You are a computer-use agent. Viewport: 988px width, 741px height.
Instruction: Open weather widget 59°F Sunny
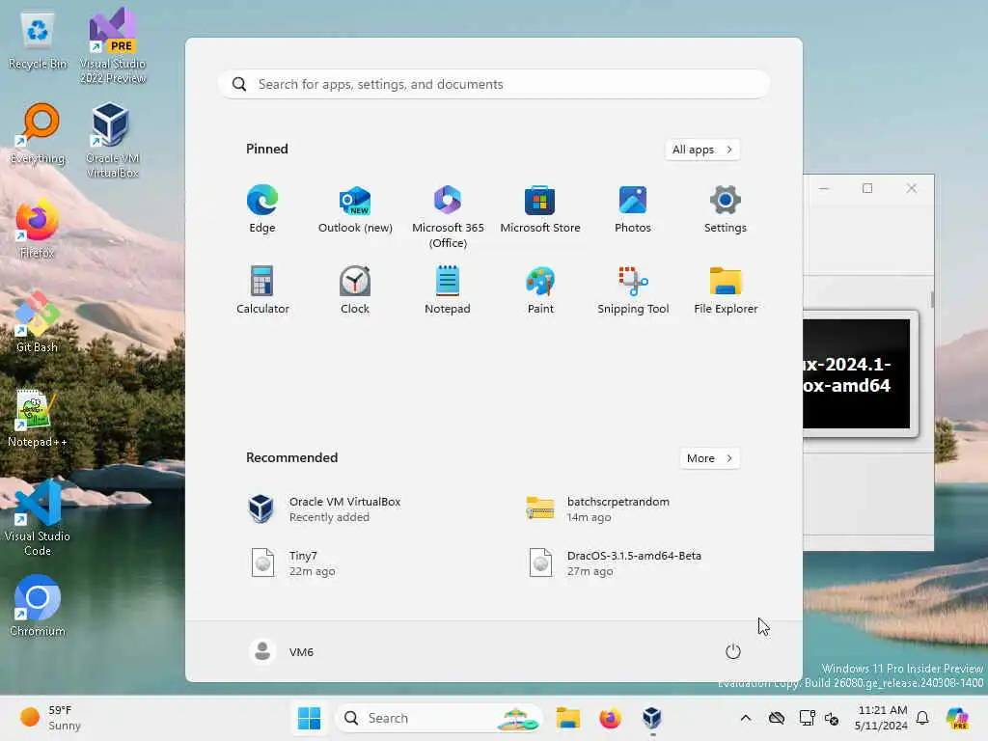point(50,718)
